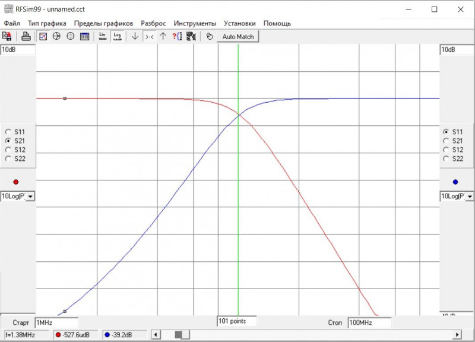Open the Файл menu
This screenshot has height=342, width=475.
click(12, 23)
